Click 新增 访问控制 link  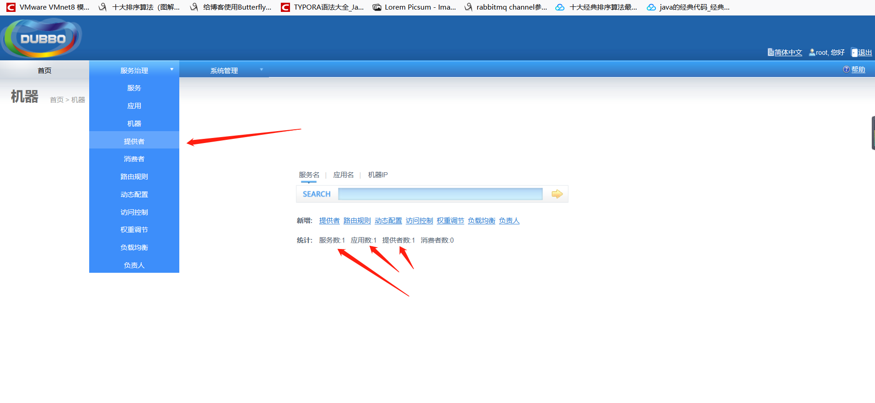419,221
